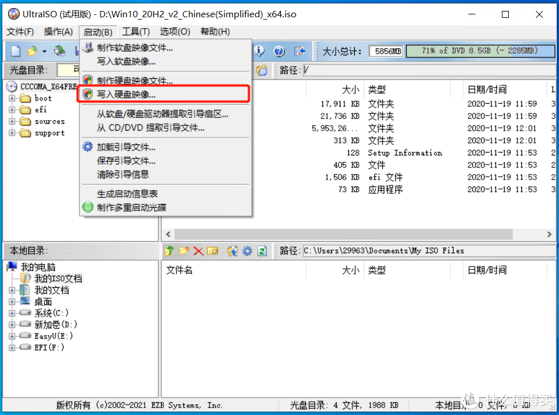This screenshot has height=415, width=559.
Task: Click the horizontal scrollbar left arrow
Action: (x=168, y=234)
